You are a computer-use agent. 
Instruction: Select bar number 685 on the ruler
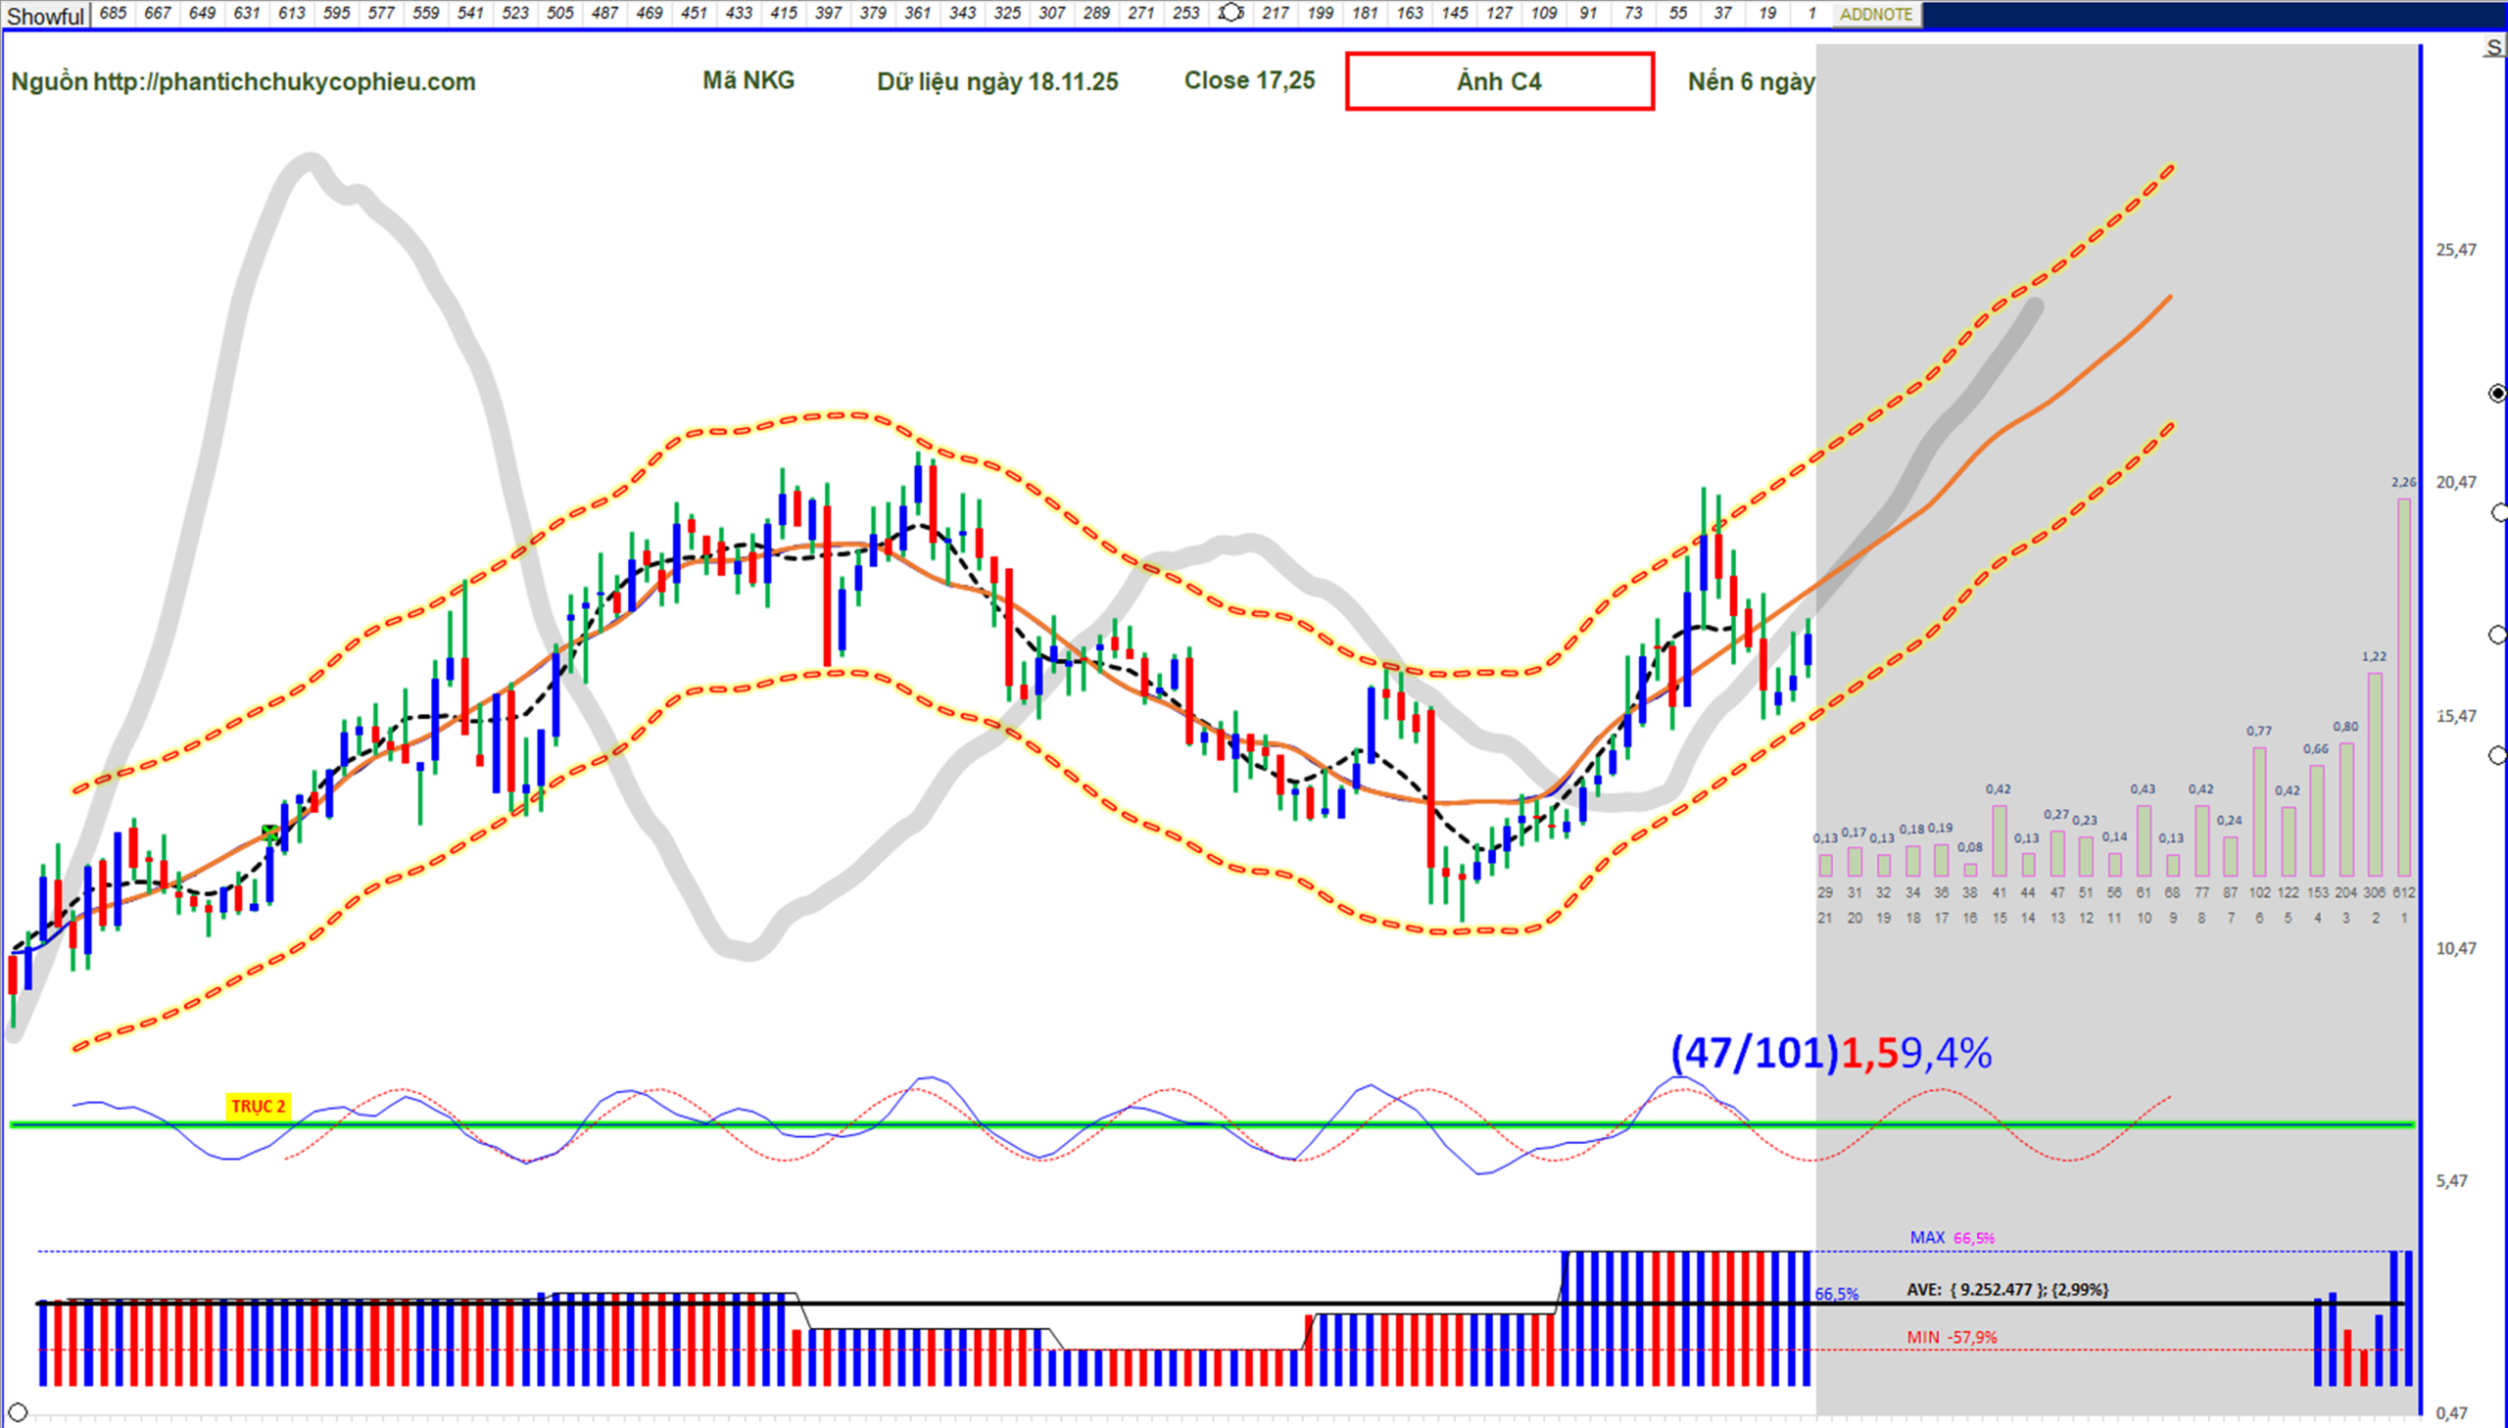tap(113, 13)
